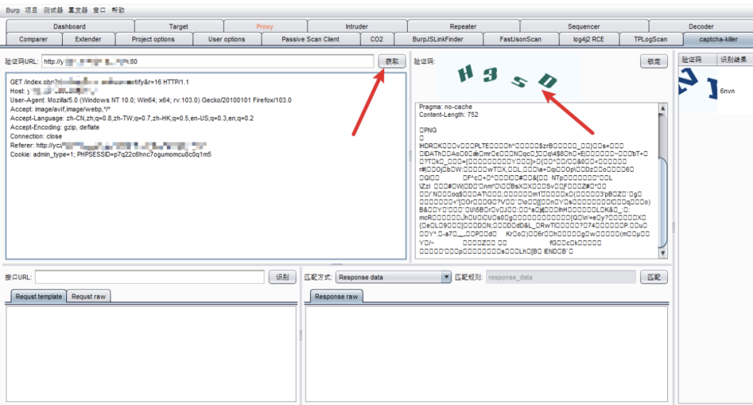Click the response scrollbar up arrow
Viewport: 753px width, 405px height.
(x=663, y=109)
